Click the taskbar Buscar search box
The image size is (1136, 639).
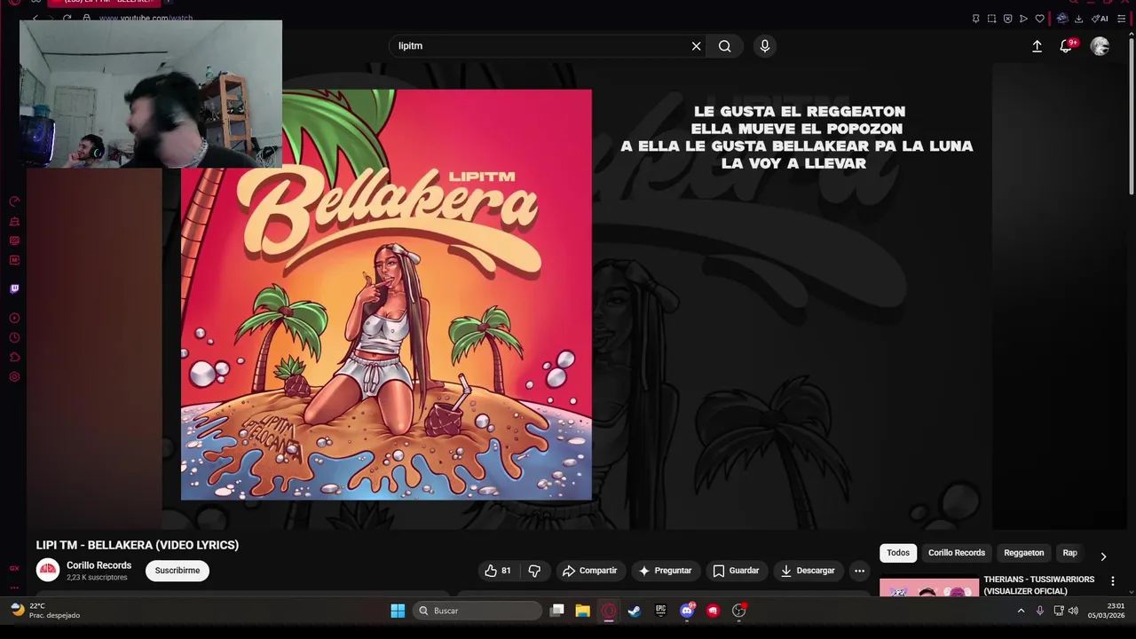point(477,611)
